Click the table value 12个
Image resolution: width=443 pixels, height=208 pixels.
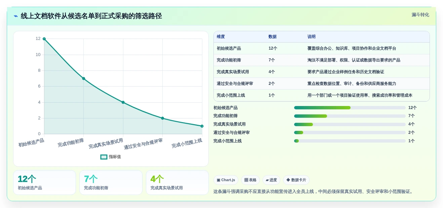tap(273, 49)
